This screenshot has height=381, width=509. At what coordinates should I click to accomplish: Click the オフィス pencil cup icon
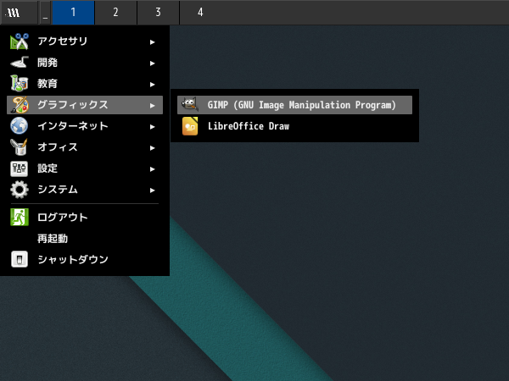point(20,147)
